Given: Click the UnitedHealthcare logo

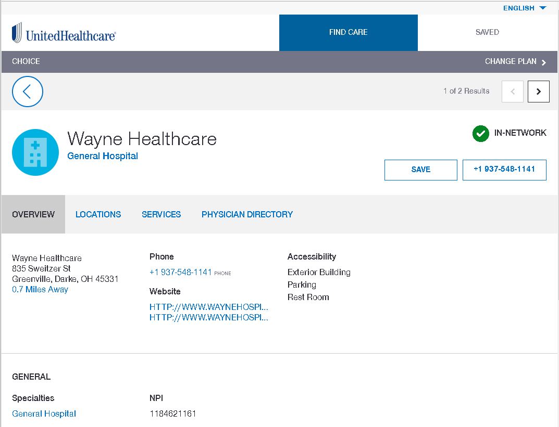Looking at the screenshot, I should (x=64, y=33).
